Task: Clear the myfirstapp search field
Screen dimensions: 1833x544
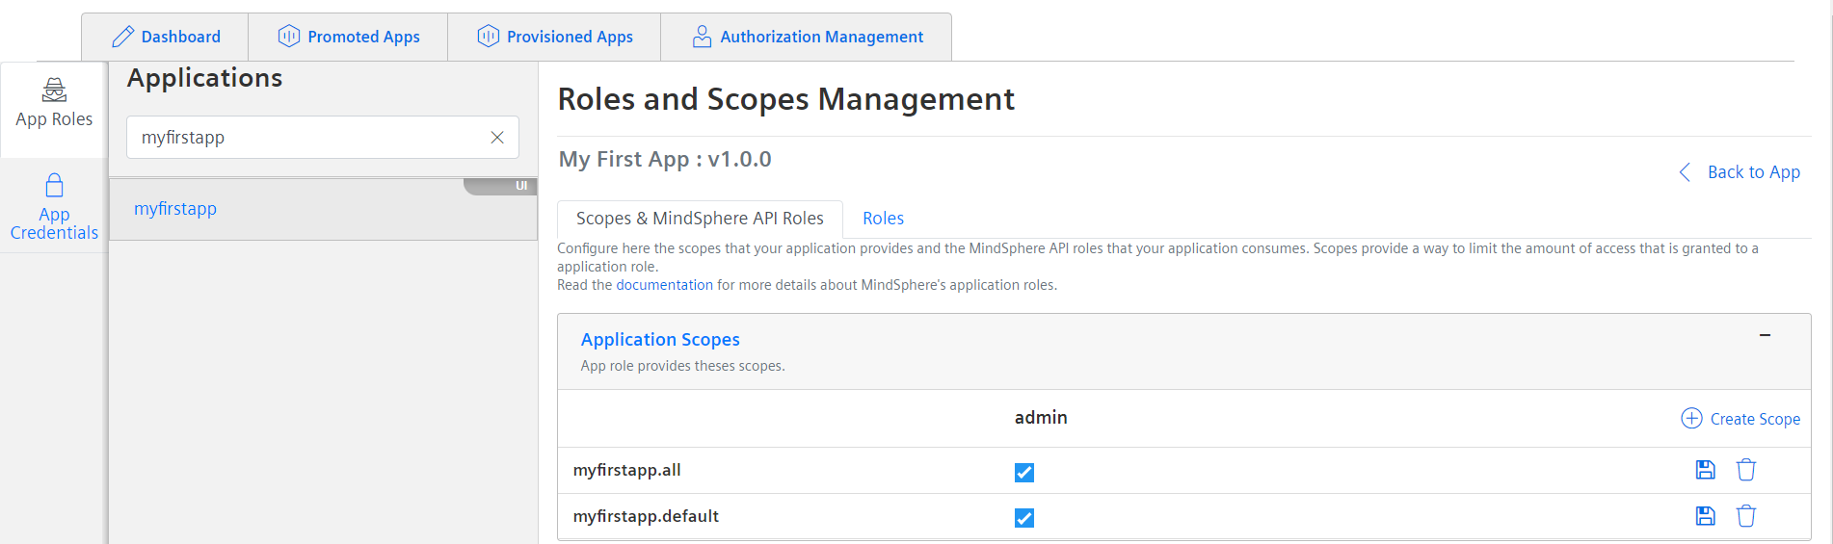Action: tap(497, 138)
